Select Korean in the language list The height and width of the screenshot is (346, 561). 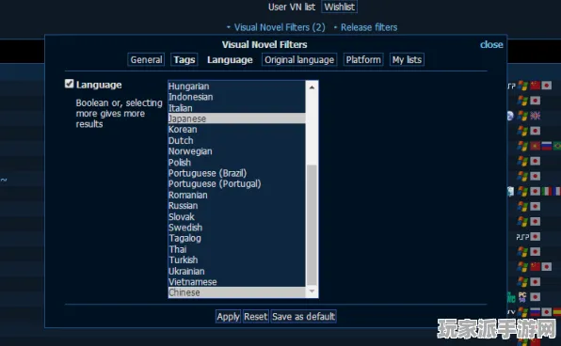[x=237, y=130]
